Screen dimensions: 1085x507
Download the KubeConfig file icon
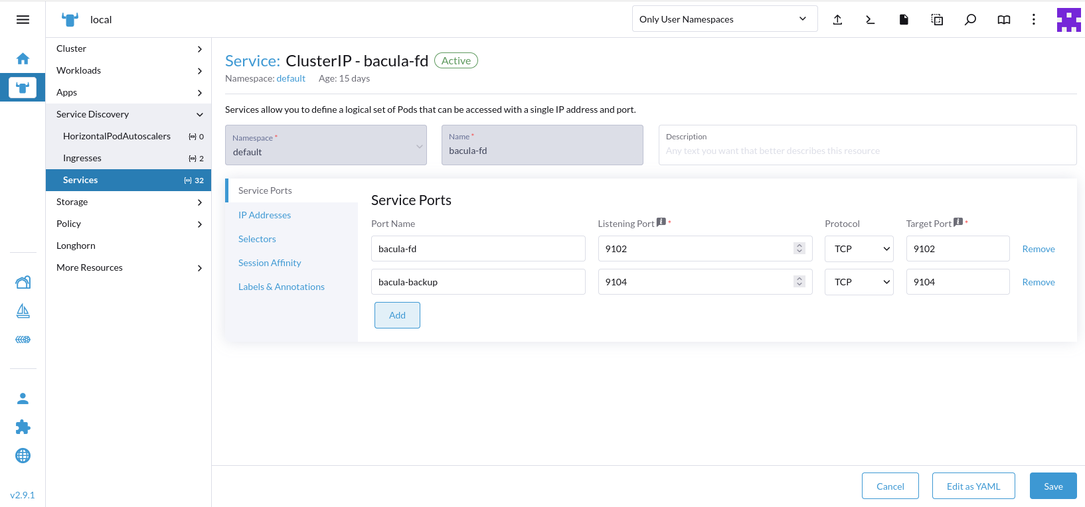click(903, 19)
